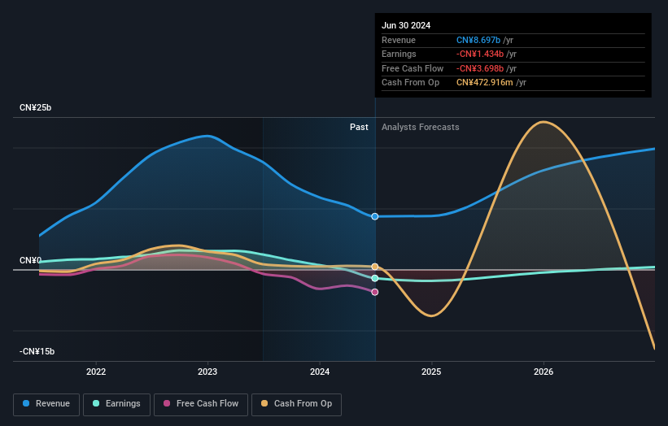Click the Revenue data point at Jun 2024
The height and width of the screenshot is (426, 668).
pyautogui.click(x=375, y=216)
